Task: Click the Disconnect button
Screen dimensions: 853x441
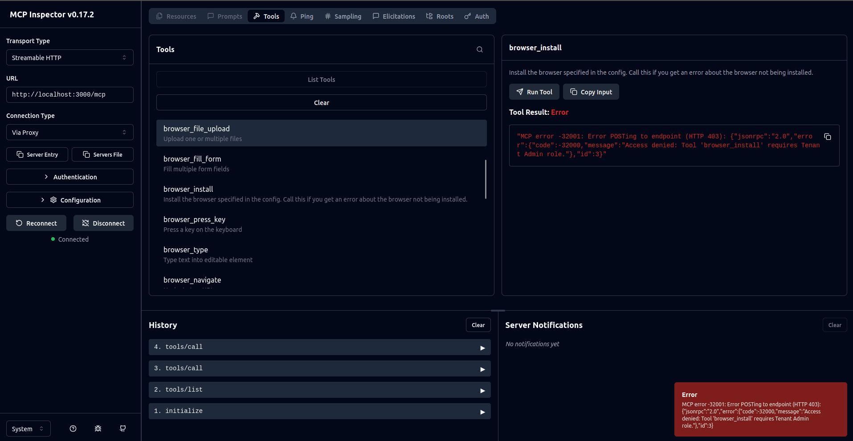Action: click(x=103, y=223)
